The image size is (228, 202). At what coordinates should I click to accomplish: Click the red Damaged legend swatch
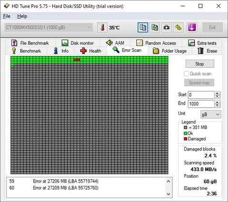click(185, 139)
